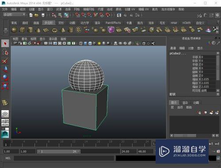Click the purple cube shelf icon

111,30
